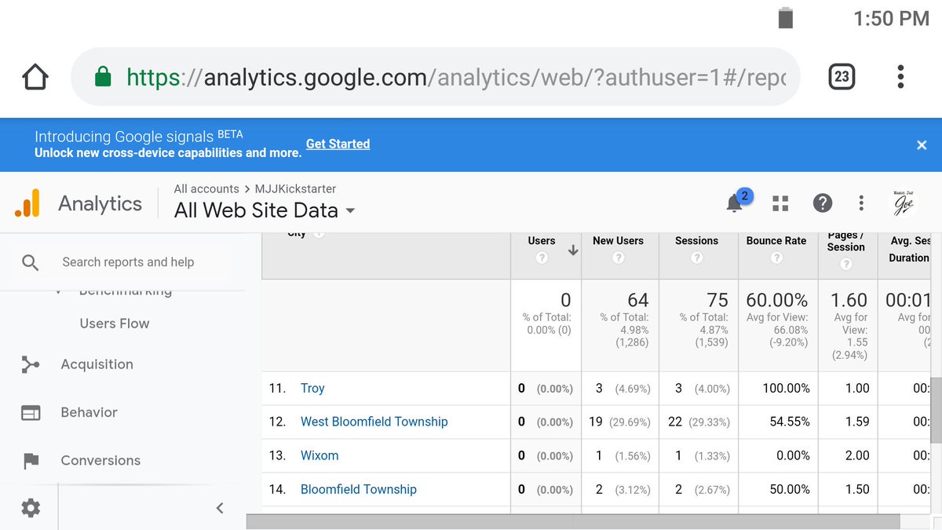Collapse the sidebar with the chevron
The image size is (942, 530).
pos(220,508)
